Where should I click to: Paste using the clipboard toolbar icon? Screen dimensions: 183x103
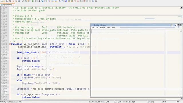coord(29,1)
